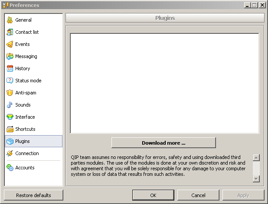Select the Contact list icon
This screenshot has width=268, height=204.
coord(10,32)
